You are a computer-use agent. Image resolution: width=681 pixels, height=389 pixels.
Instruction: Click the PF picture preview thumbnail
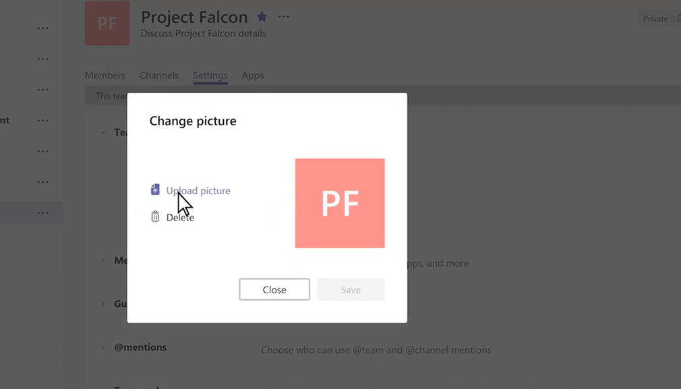340,202
